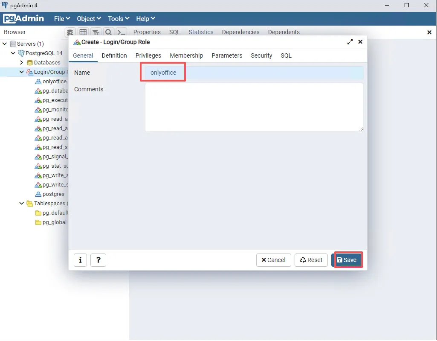Screen dimensions: 437x341
Task: Click the Save button
Action: (347, 260)
